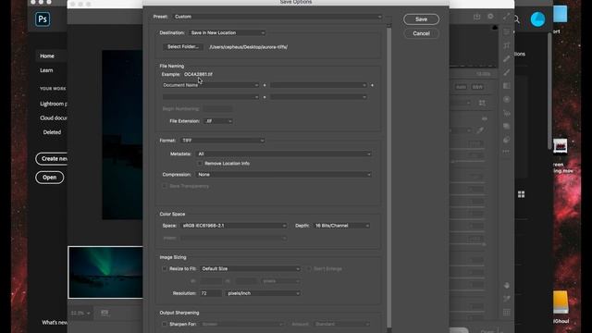
Task: Select the Camera Raw Radial Filter tool
Action: [507, 99]
